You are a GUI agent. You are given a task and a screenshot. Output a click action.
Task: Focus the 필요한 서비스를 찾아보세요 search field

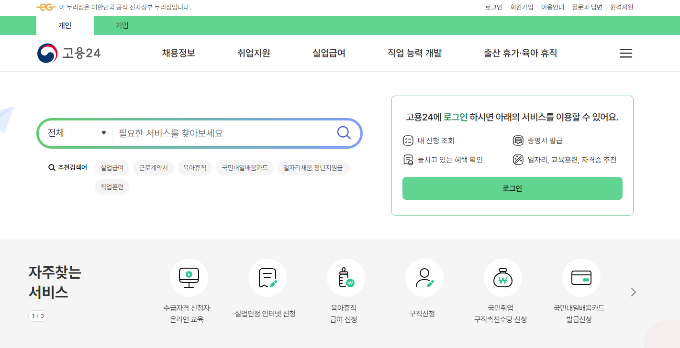point(224,133)
